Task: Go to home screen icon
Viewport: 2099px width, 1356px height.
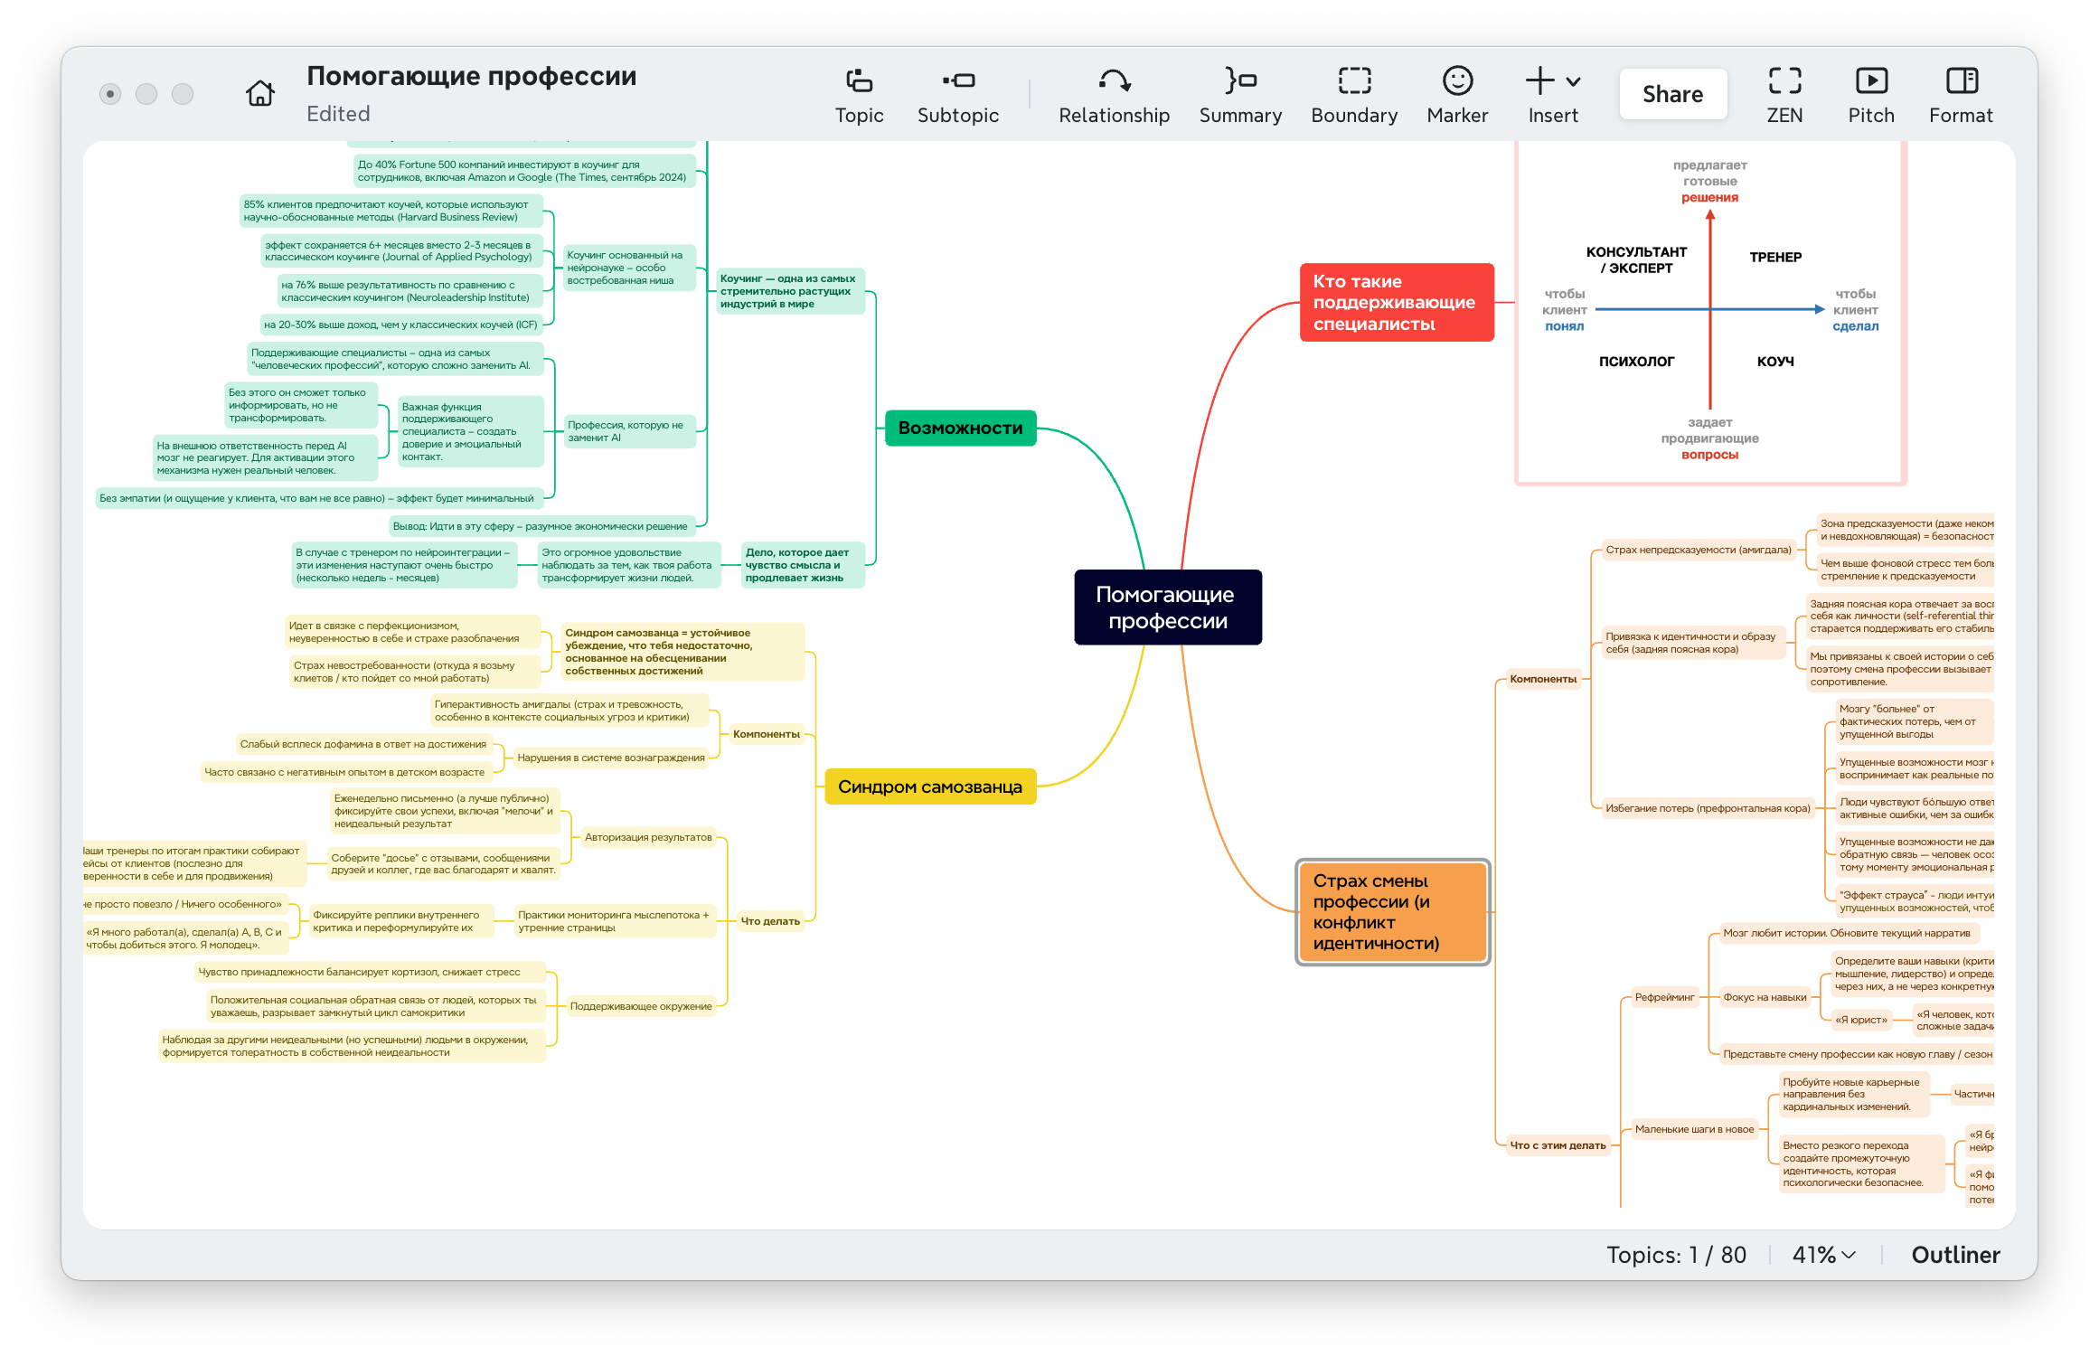Action: (260, 93)
